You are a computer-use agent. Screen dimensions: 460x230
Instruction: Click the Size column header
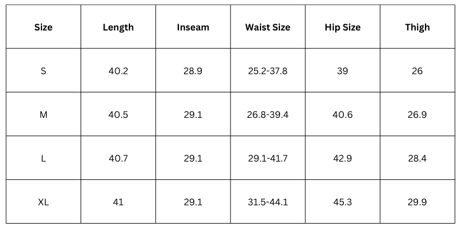point(43,27)
